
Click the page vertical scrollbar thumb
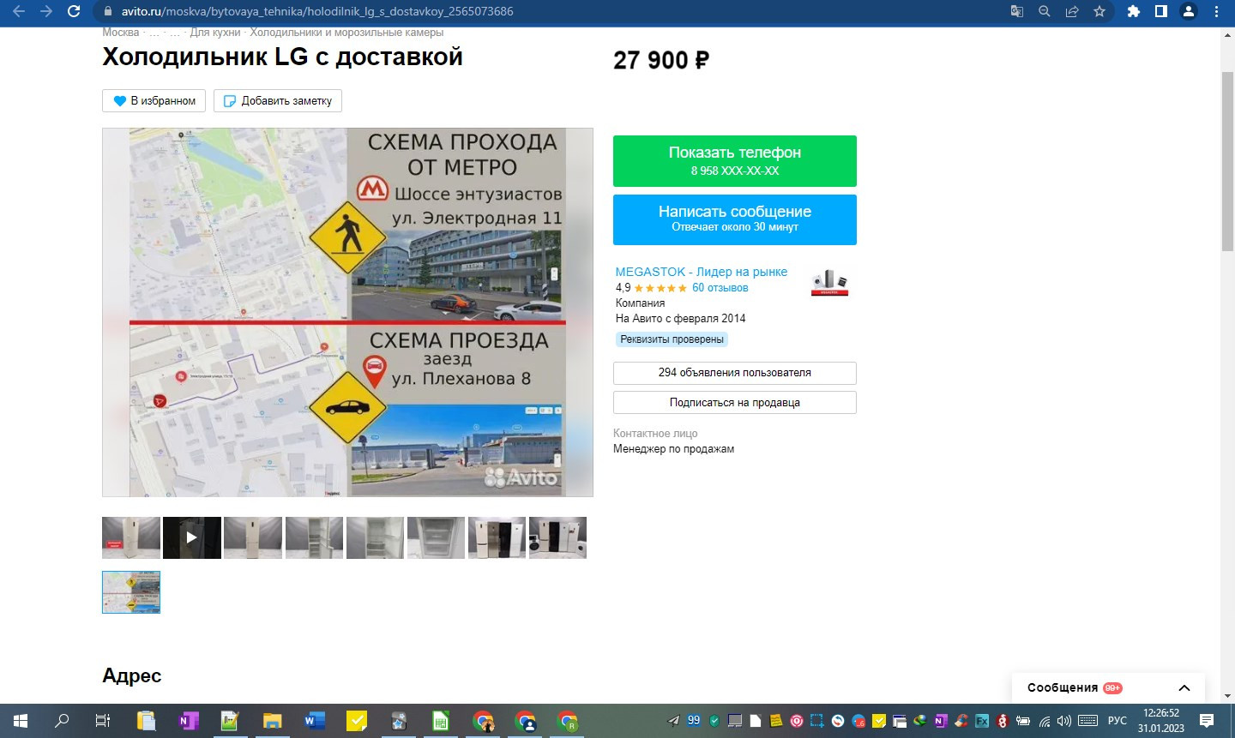[x=1227, y=162]
